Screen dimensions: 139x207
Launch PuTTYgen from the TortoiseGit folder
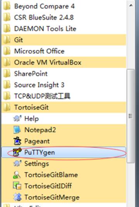(64, 153)
